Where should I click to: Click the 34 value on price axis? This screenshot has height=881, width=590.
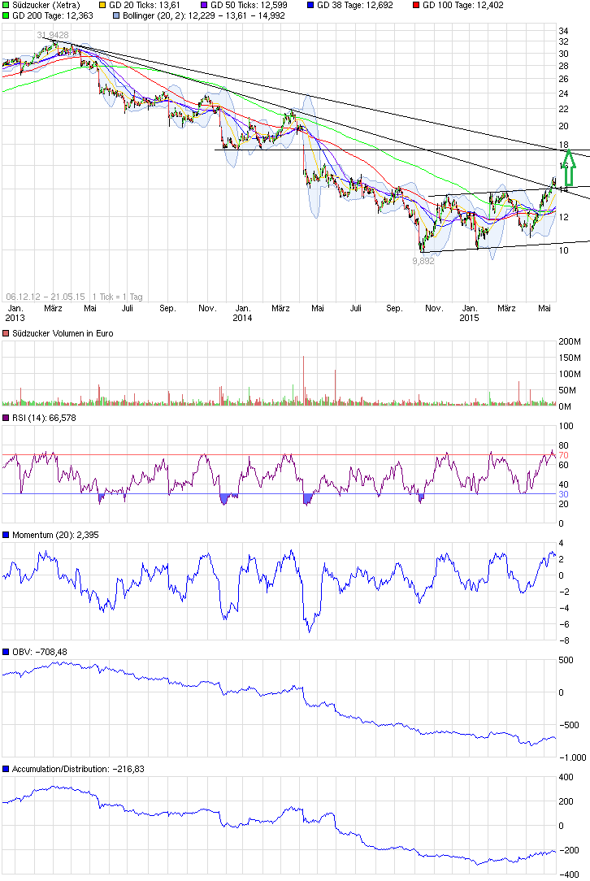coord(563,31)
